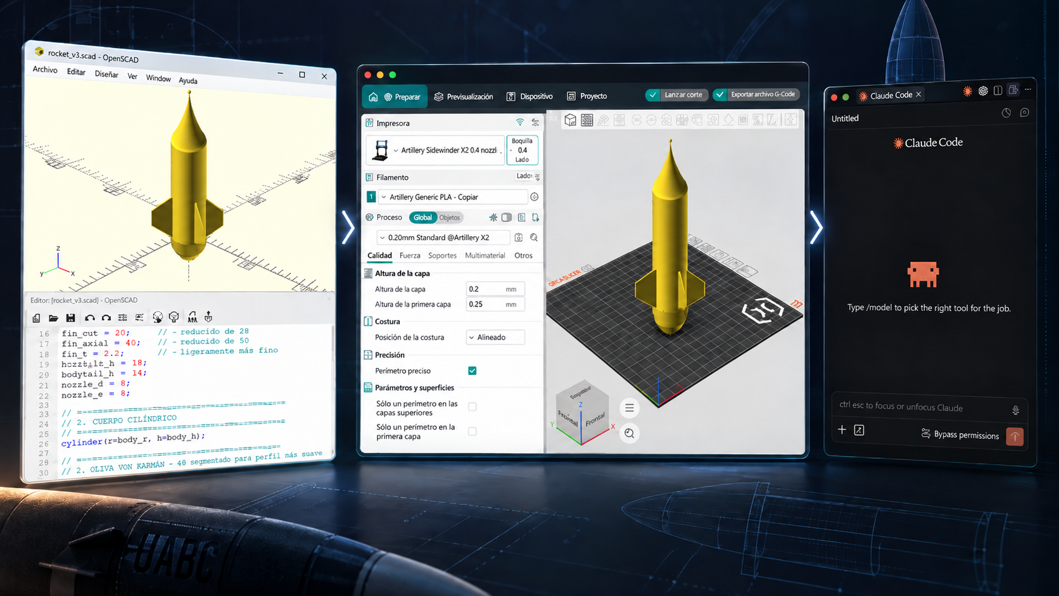Open the Diseñar menu in OpenSCAD

(x=106, y=74)
